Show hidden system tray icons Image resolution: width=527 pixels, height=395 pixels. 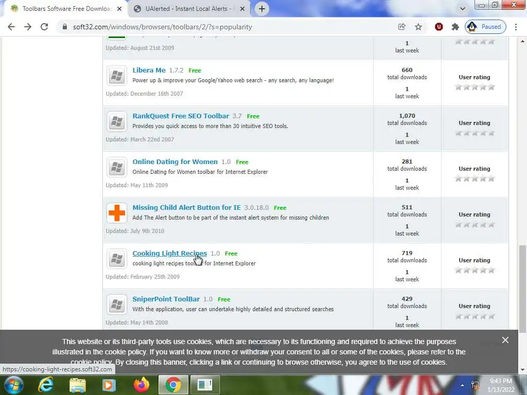pos(463,385)
